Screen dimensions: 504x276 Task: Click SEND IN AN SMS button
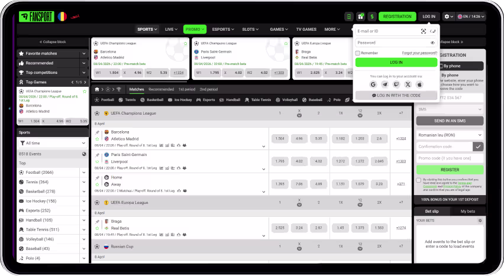(x=450, y=121)
